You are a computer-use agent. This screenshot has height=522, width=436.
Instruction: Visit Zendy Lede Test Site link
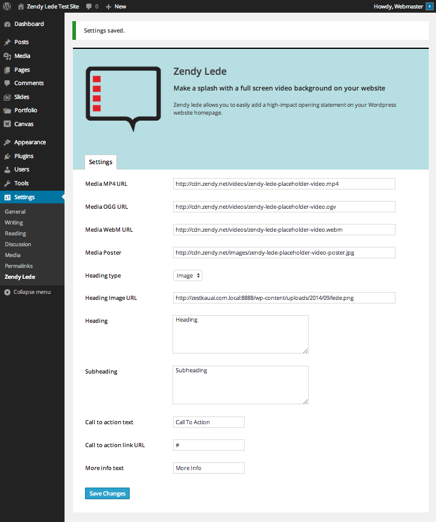pos(53,7)
